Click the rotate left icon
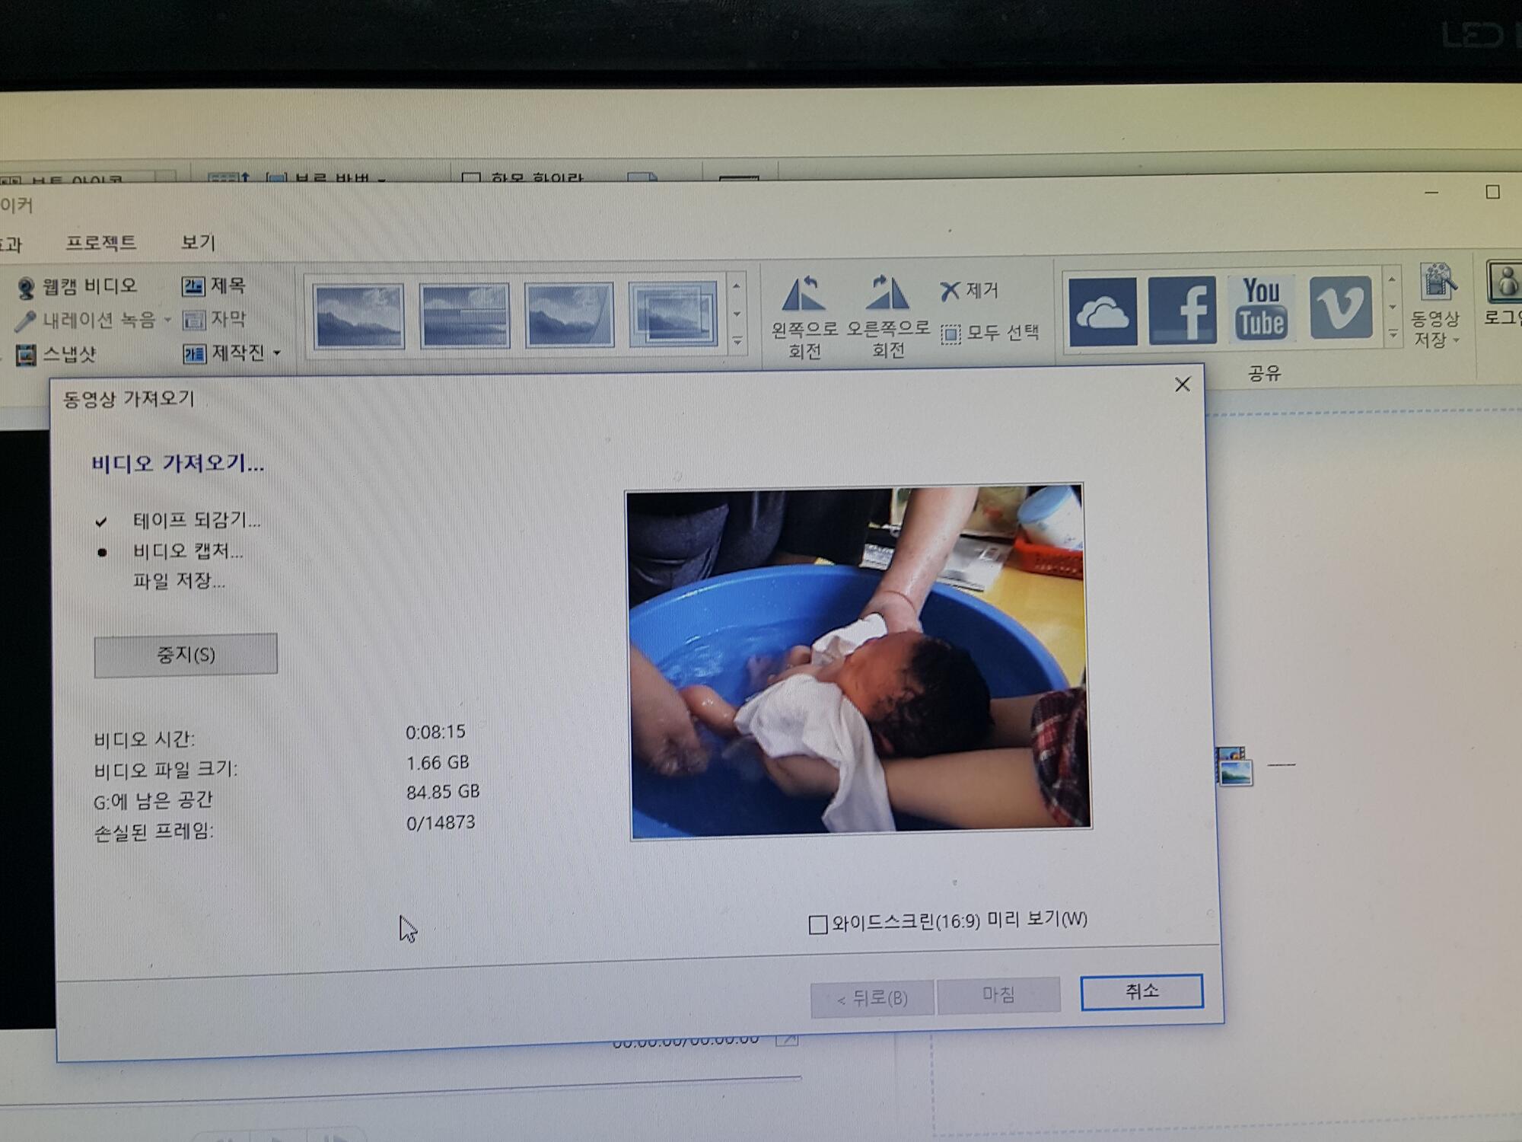1522x1142 pixels. pyautogui.click(x=803, y=295)
